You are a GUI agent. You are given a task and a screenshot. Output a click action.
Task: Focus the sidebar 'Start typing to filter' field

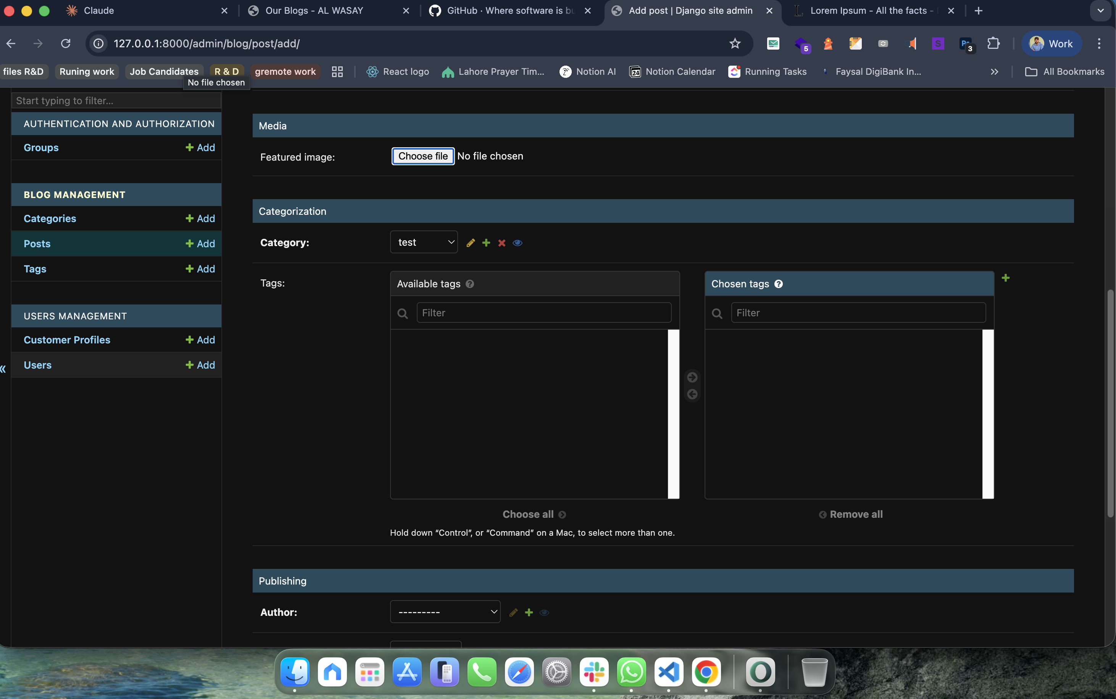116,101
